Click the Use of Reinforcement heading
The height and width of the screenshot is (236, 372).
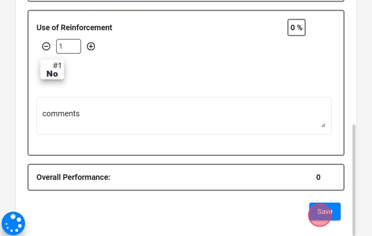point(74,28)
